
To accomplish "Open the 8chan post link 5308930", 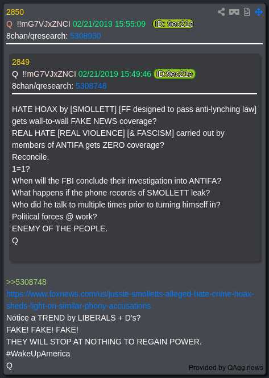I will pos(85,36).
